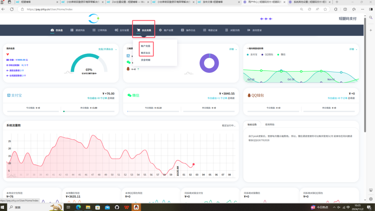The image size is (375, 211).
Task: Refresh the page with reload icon
Action: click(12, 9)
